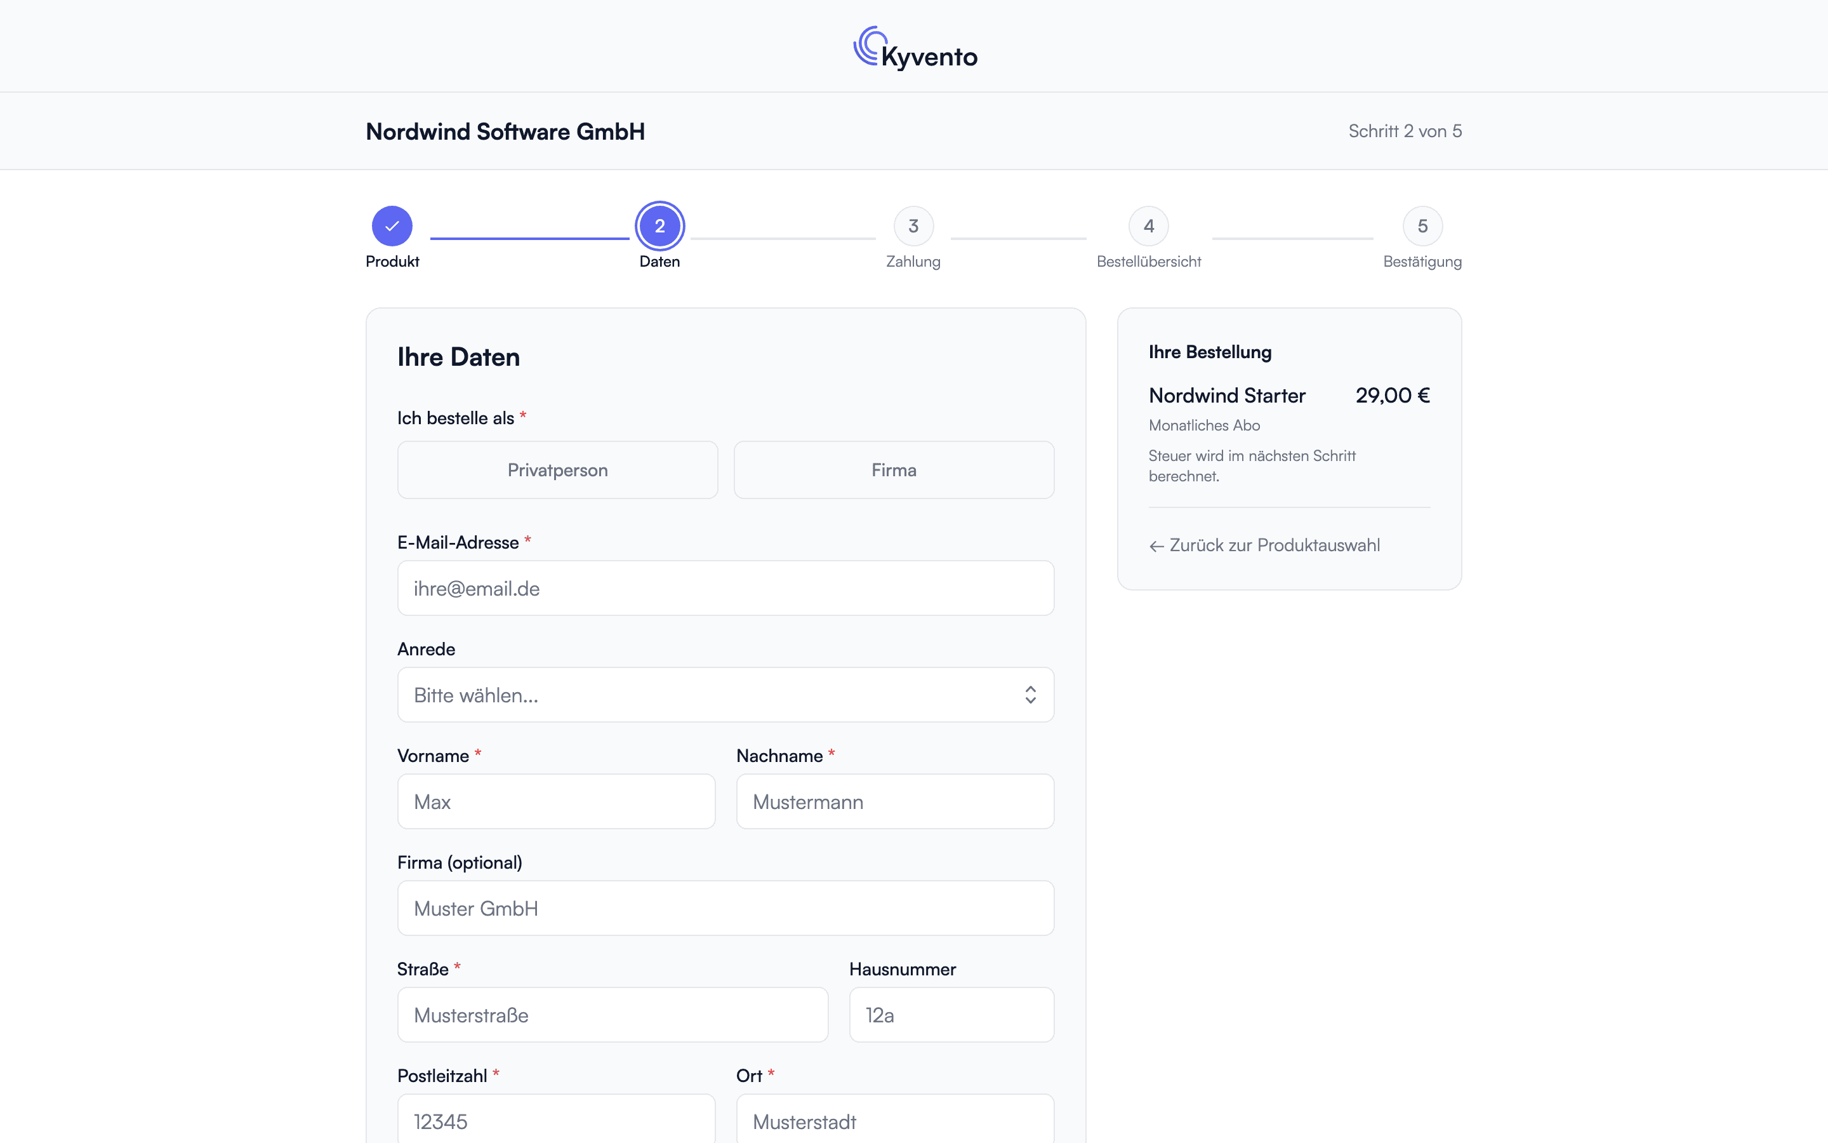Screen dimensions: 1828x1143
Task: Click the completed Produkt checkmark step
Action: pos(392,226)
